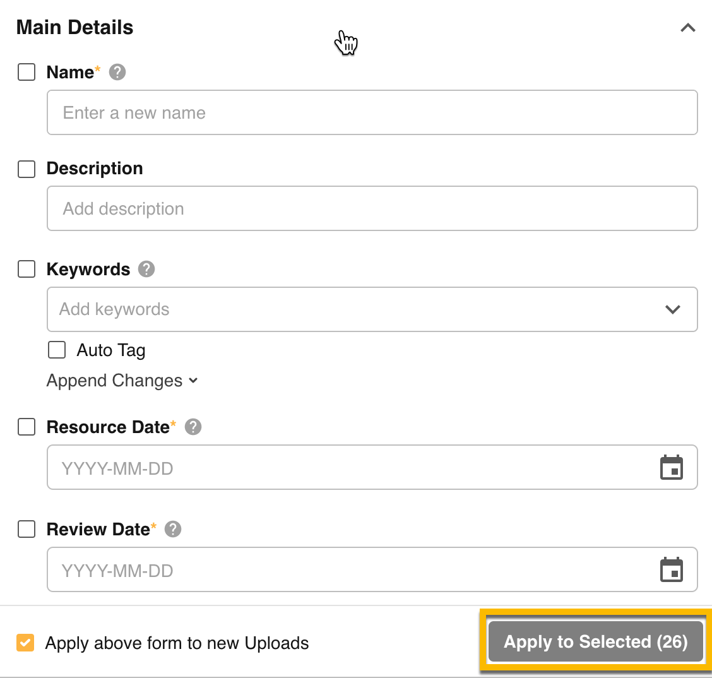
Task: Enable the Name field checkbox
Action: click(26, 73)
